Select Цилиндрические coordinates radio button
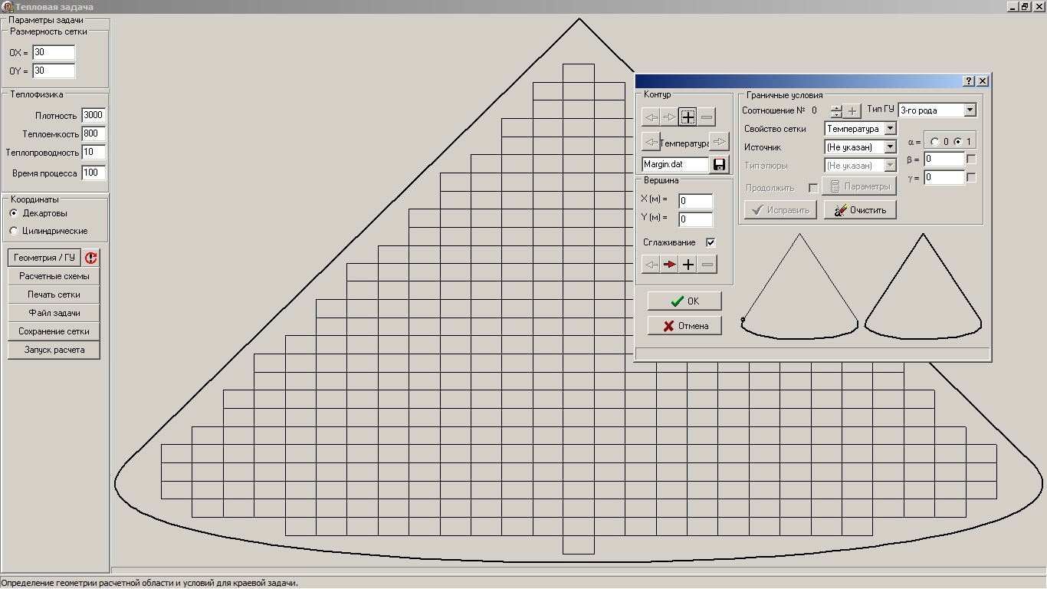Image resolution: width=1047 pixels, height=589 pixels. [14, 231]
